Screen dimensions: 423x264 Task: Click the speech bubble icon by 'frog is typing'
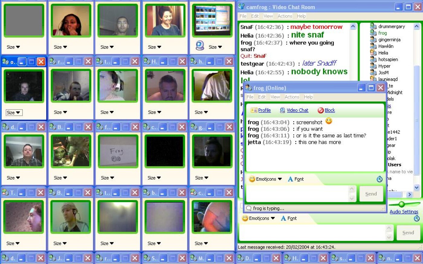(249, 208)
